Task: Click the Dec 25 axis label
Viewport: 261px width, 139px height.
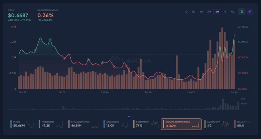Action: pyautogui.click(x=23, y=92)
